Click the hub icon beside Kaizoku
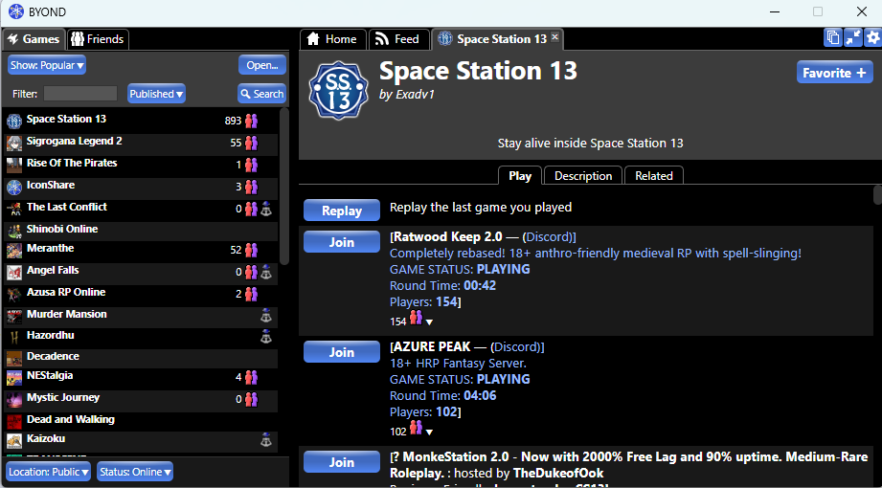 click(266, 440)
